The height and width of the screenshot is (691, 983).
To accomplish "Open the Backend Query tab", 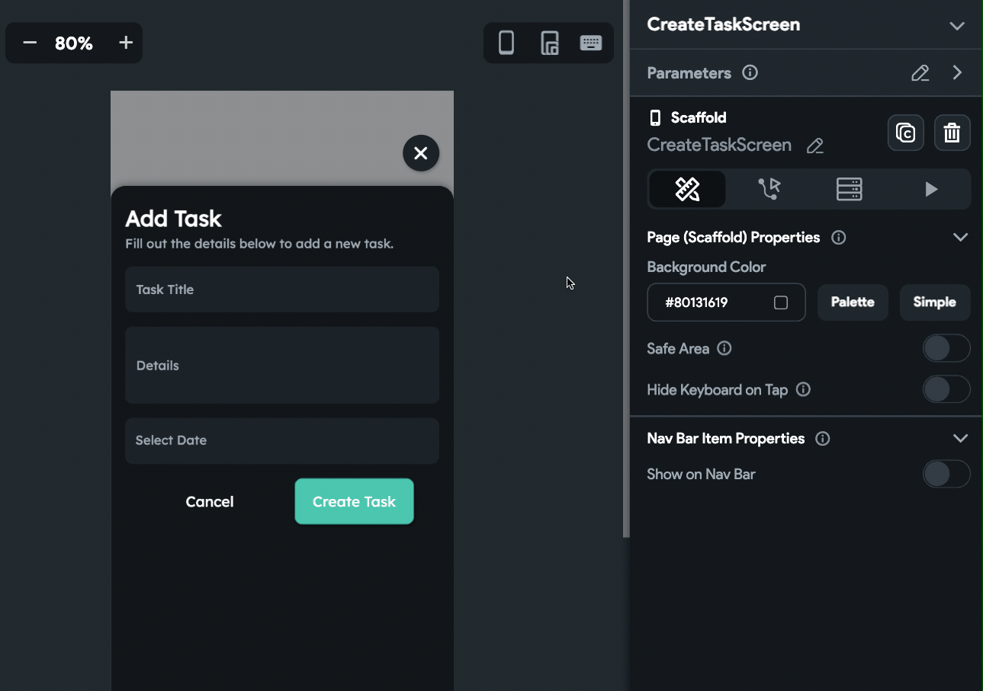I will 849,189.
